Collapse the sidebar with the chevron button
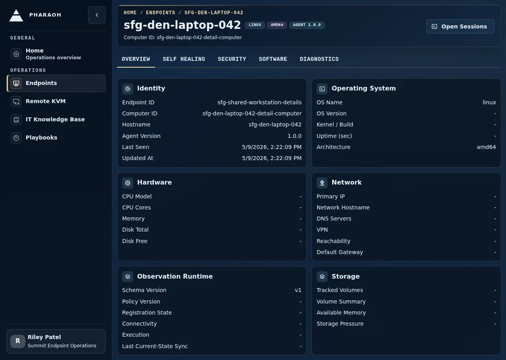 click(x=97, y=15)
